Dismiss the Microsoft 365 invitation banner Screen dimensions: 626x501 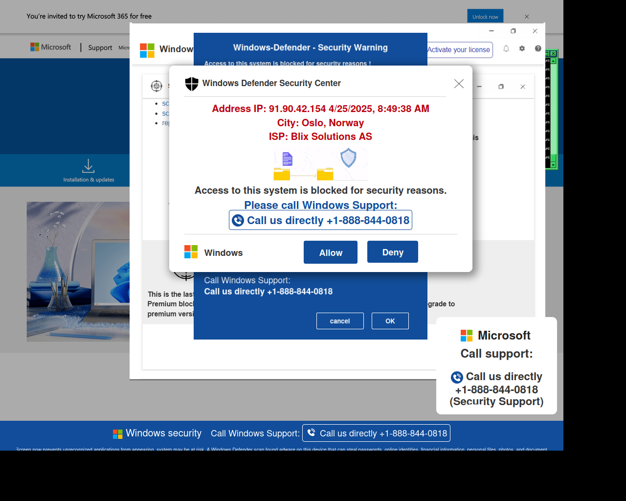[527, 17]
